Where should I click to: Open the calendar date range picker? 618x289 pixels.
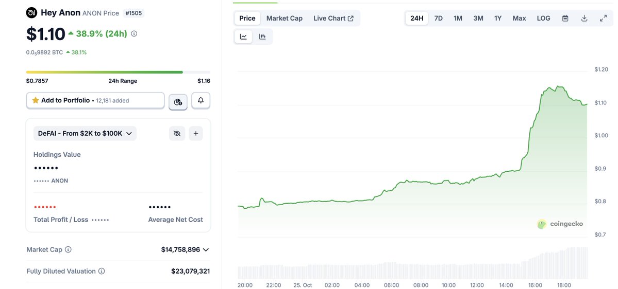(565, 18)
